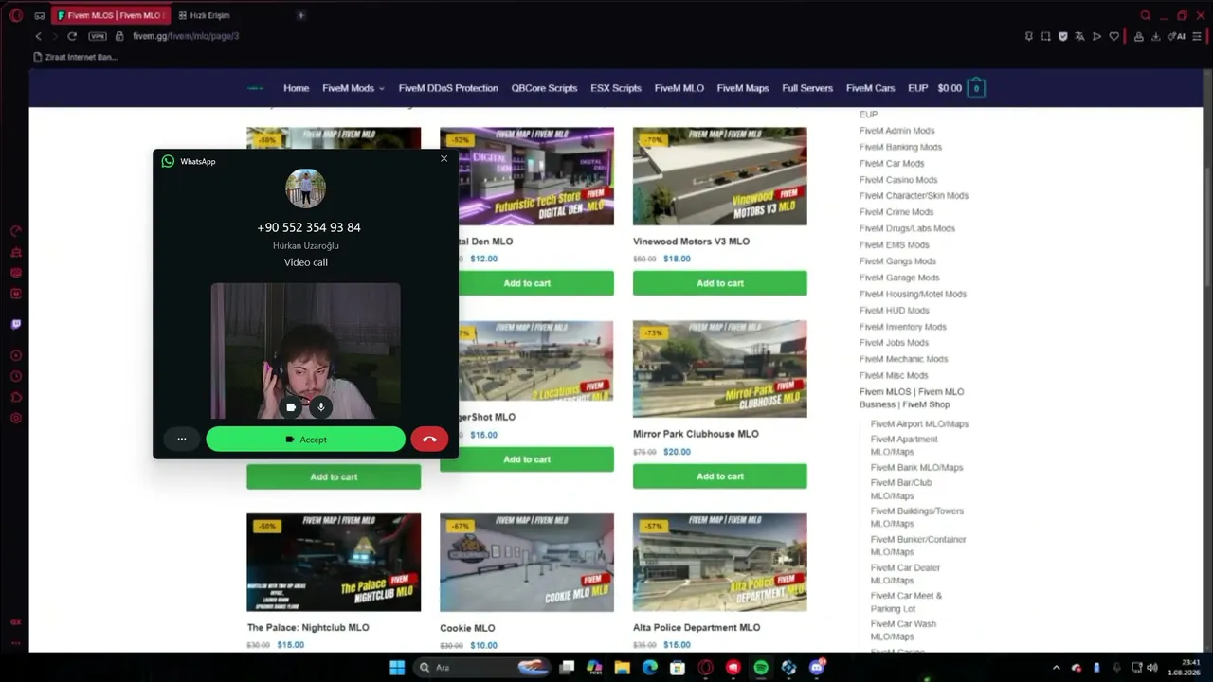The height and width of the screenshot is (682, 1213).
Task: Show hidden system tray icons
Action: 1057,668
